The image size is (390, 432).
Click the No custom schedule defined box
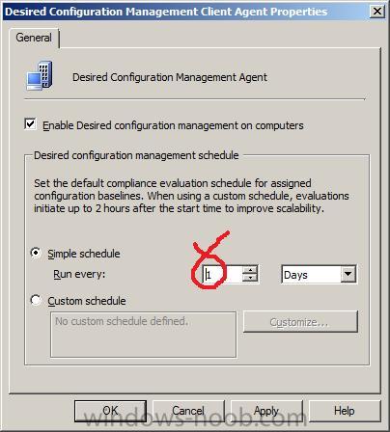click(143, 335)
